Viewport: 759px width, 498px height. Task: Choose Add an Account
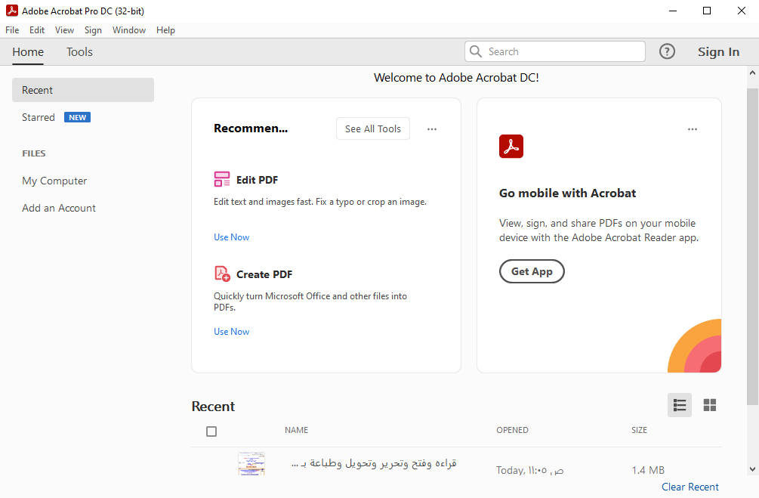(59, 208)
